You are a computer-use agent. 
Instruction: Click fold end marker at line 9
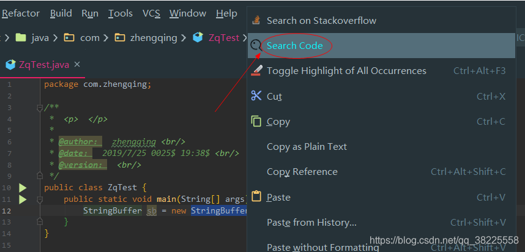[x=40, y=176]
